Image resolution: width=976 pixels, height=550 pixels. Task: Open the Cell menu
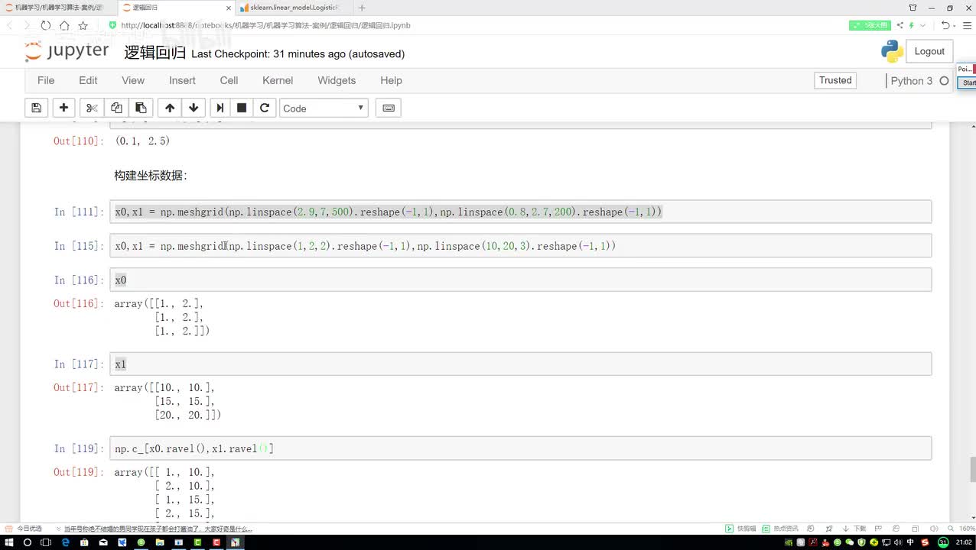pos(229,80)
